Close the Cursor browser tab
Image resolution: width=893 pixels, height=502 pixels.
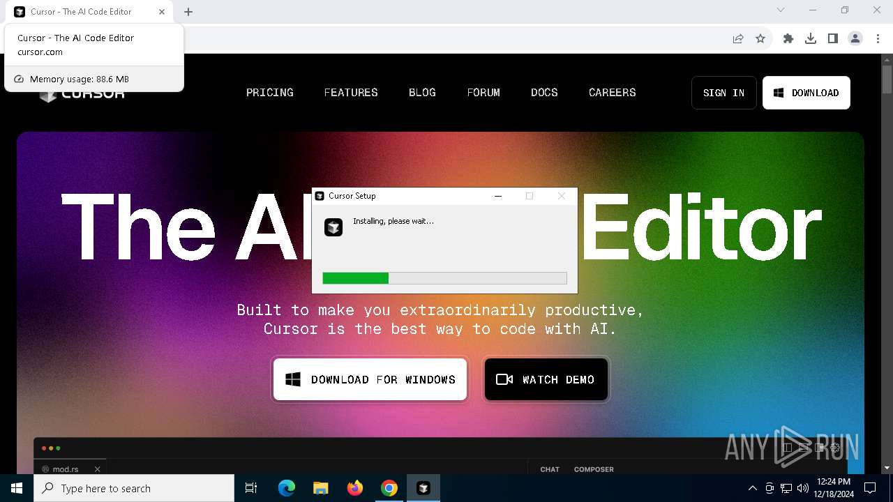[162, 12]
